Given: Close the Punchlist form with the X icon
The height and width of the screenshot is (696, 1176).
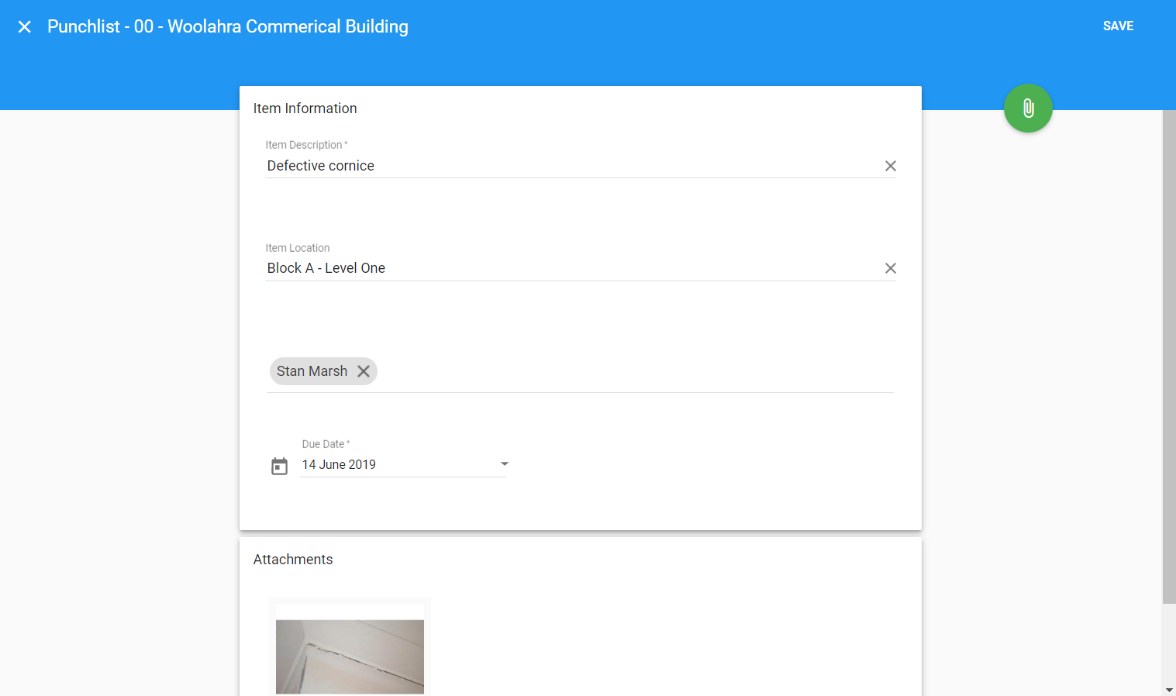Looking at the screenshot, I should (x=25, y=27).
